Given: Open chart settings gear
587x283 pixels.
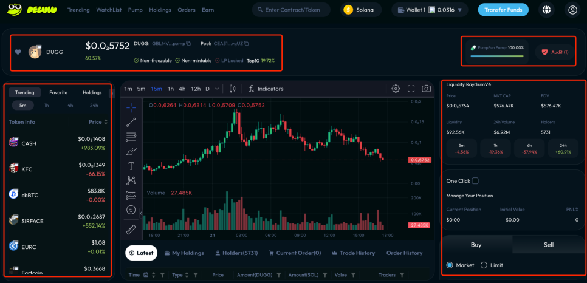Looking at the screenshot, I should click(396, 89).
